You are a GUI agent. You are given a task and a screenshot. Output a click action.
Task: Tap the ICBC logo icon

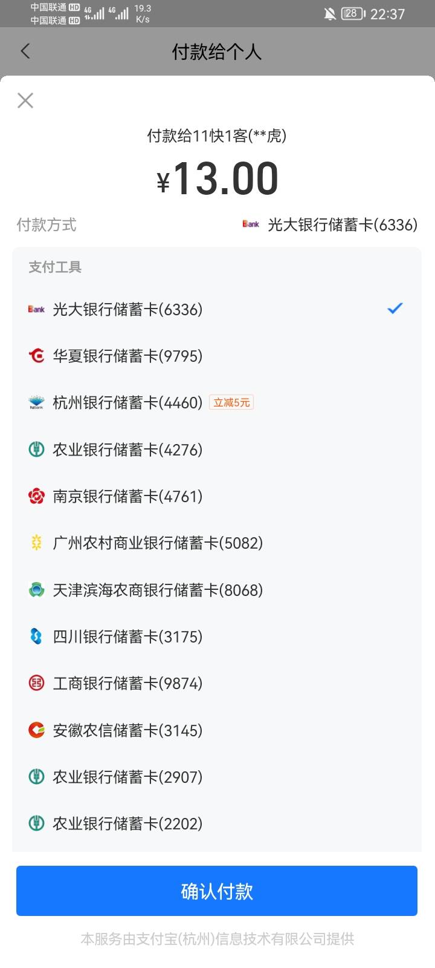[36, 684]
